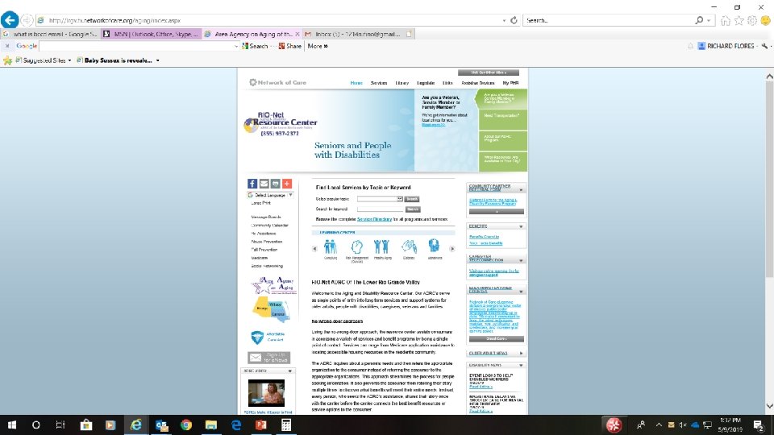
Task: Open the Select Language dropdown
Action: click(x=271, y=195)
